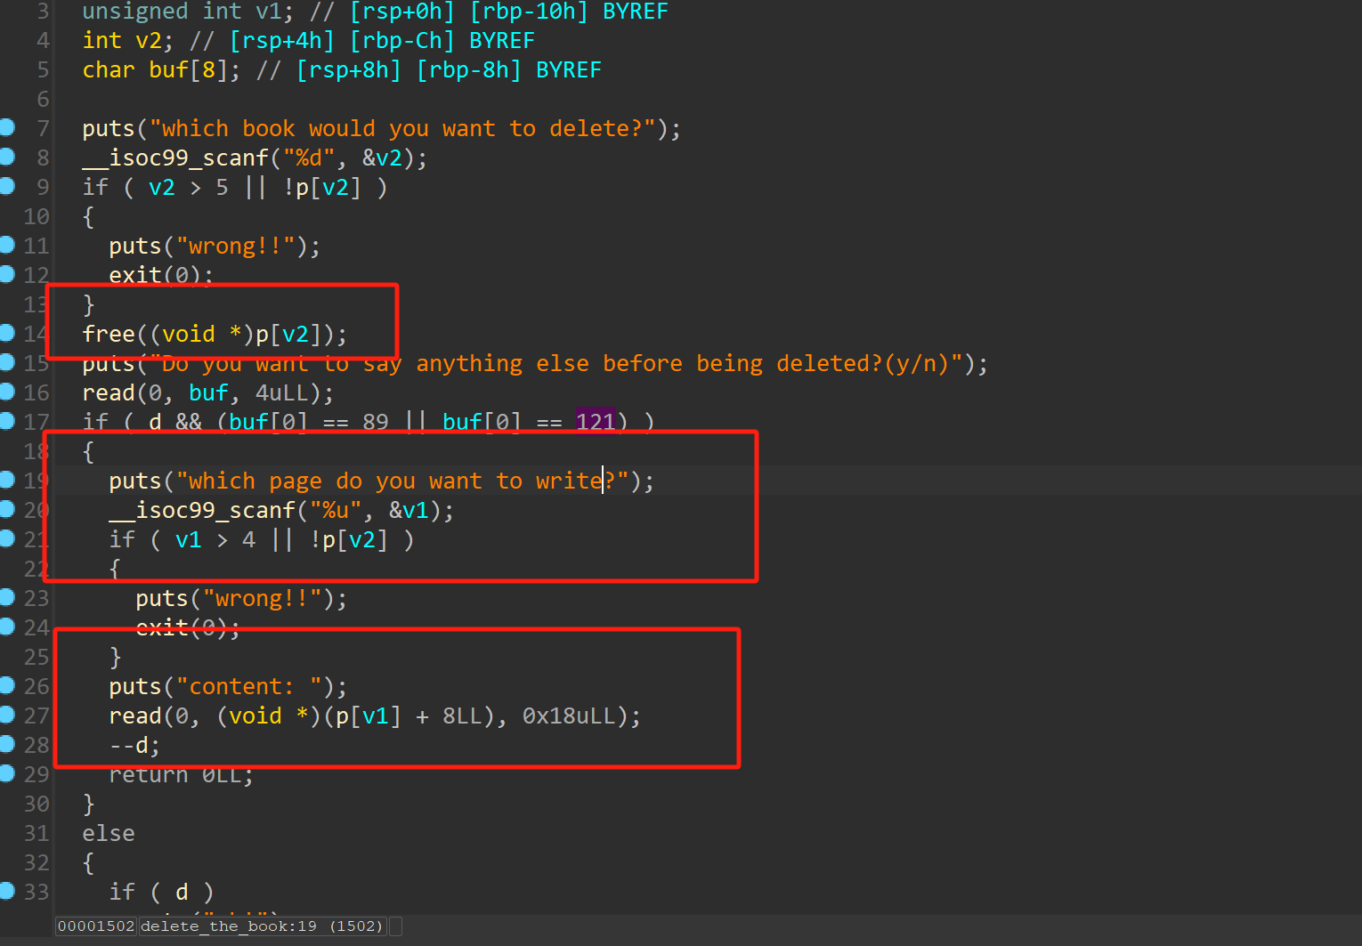Click highlighted value 121 on line 17
The width and height of the screenshot is (1362, 946).
click(x=596, y=422)
